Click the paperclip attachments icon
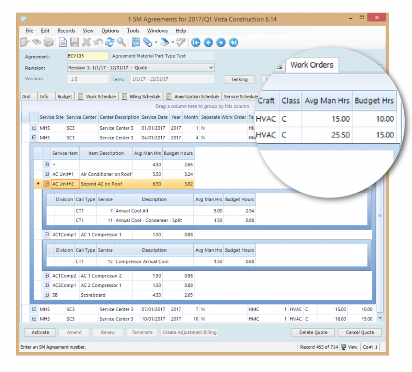 coord(148,42)
